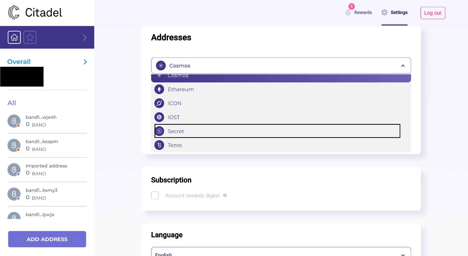
Task: Click the info icon beside rewards digest
Action: 225,195
